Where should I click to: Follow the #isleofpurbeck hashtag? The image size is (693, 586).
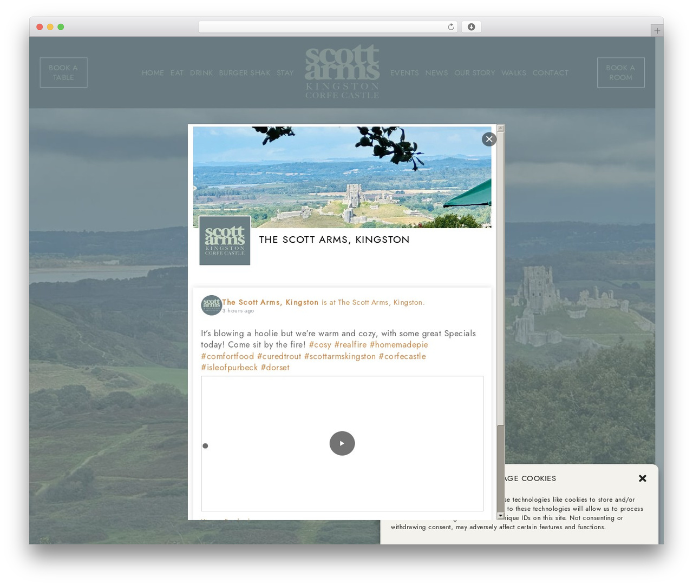click(x=229, y=367)
